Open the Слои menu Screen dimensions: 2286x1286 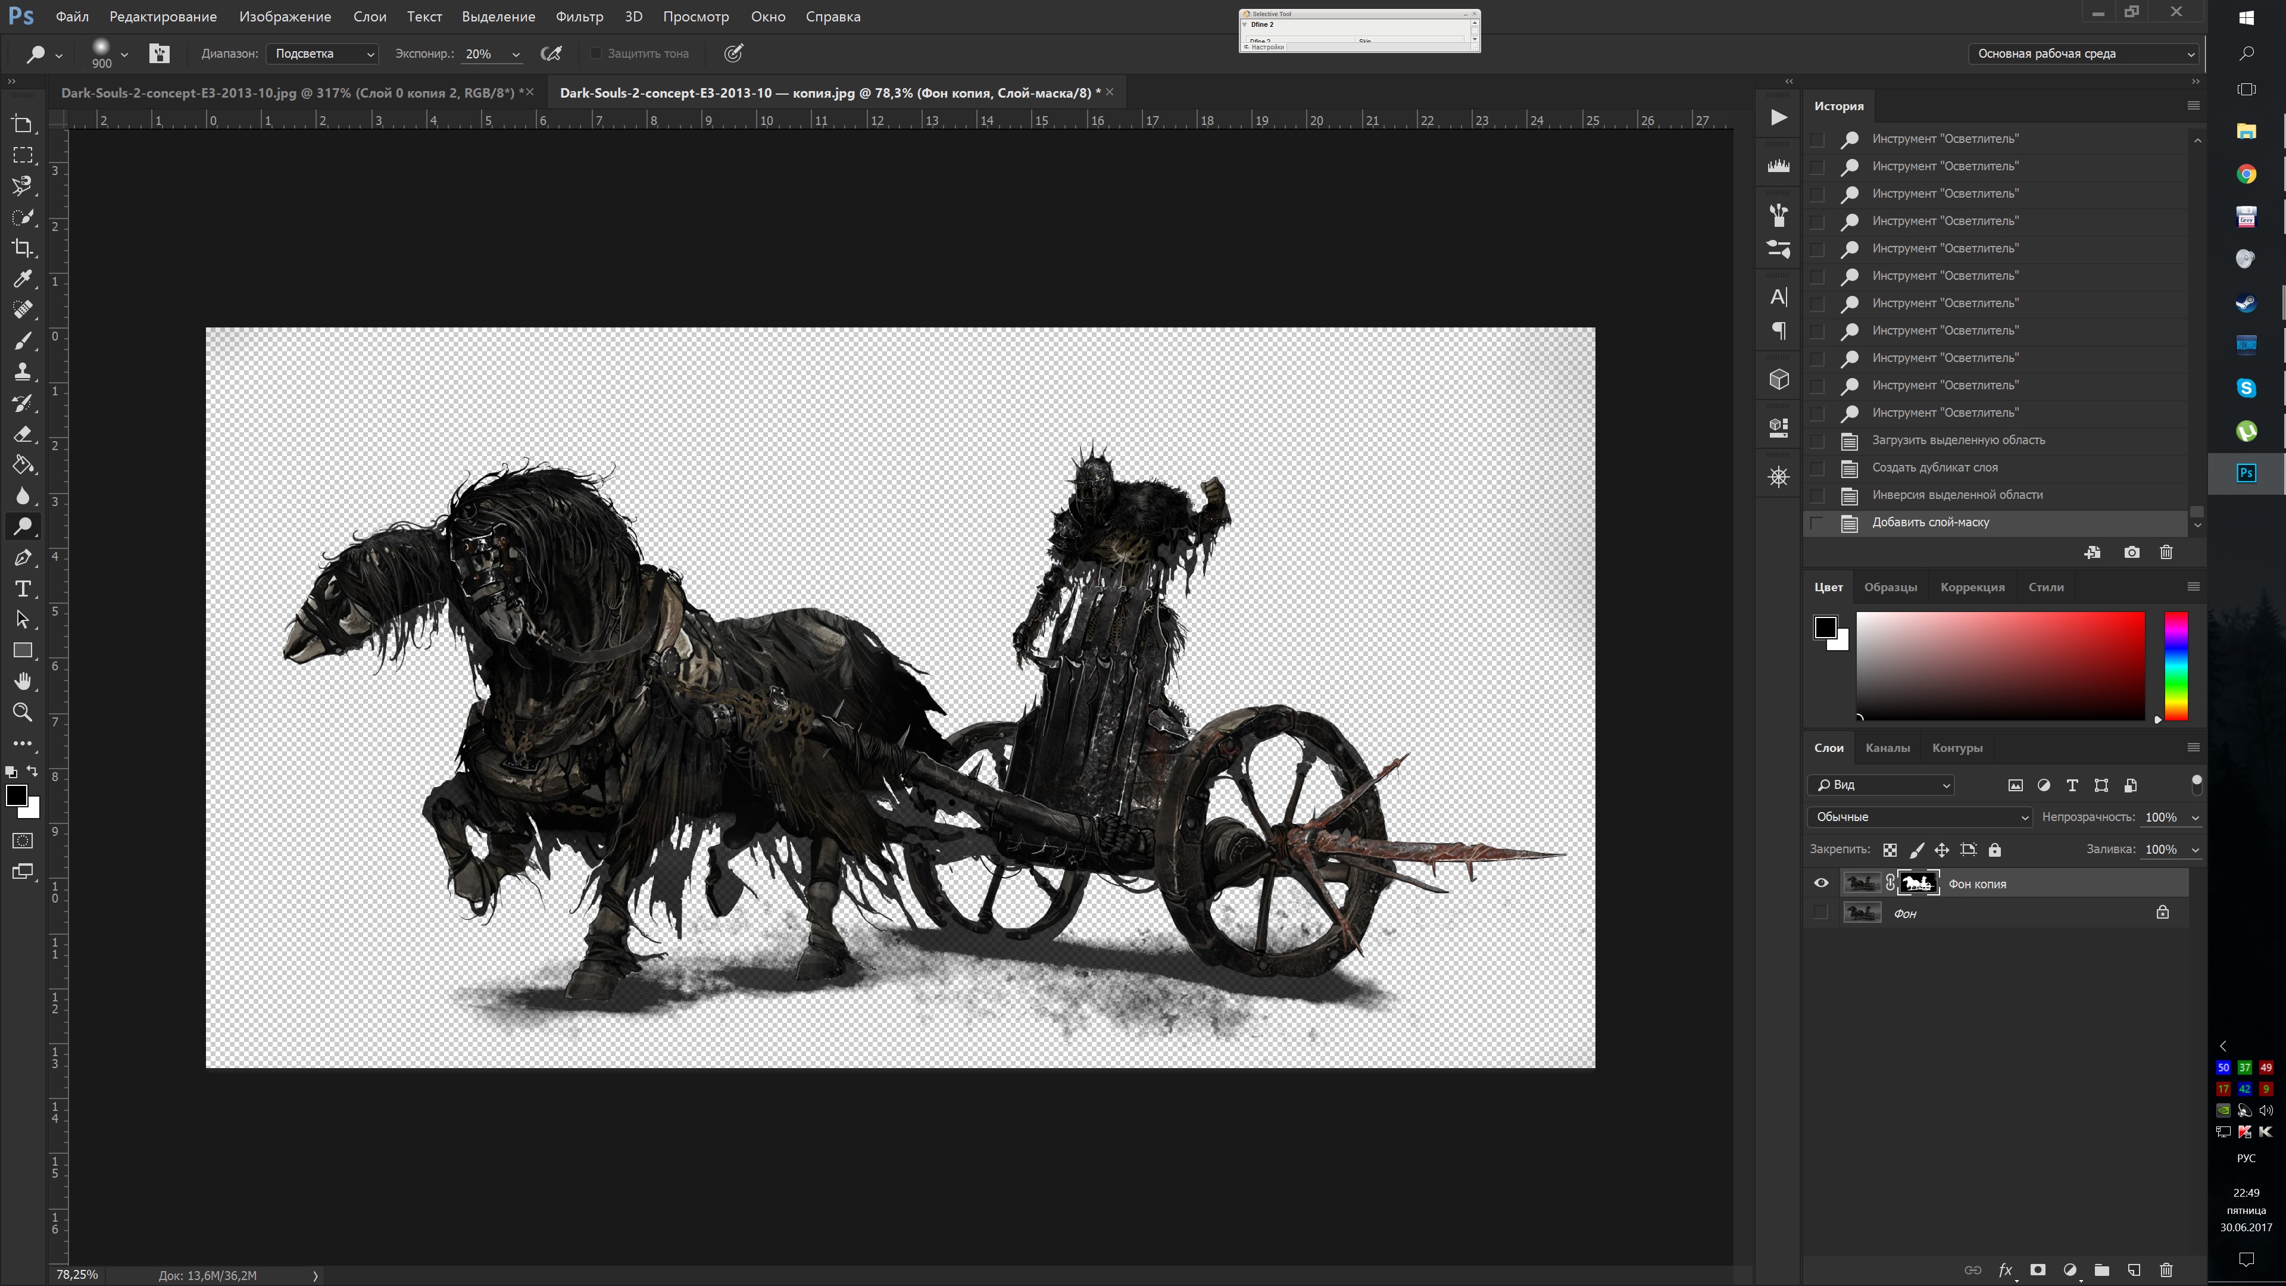tap(369, 17)
